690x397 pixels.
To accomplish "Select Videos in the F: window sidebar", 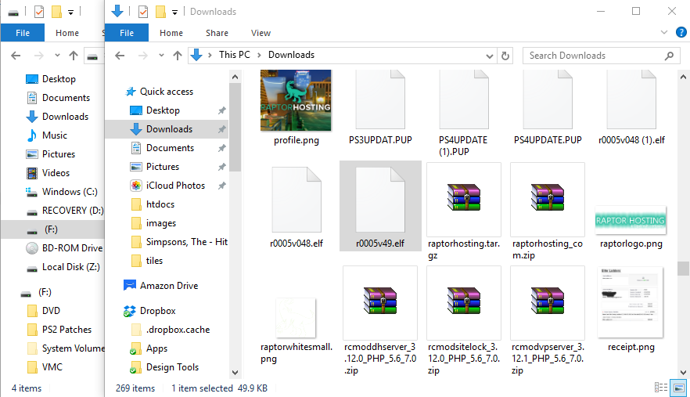I will pyautogui.click(x=56, y=173).
